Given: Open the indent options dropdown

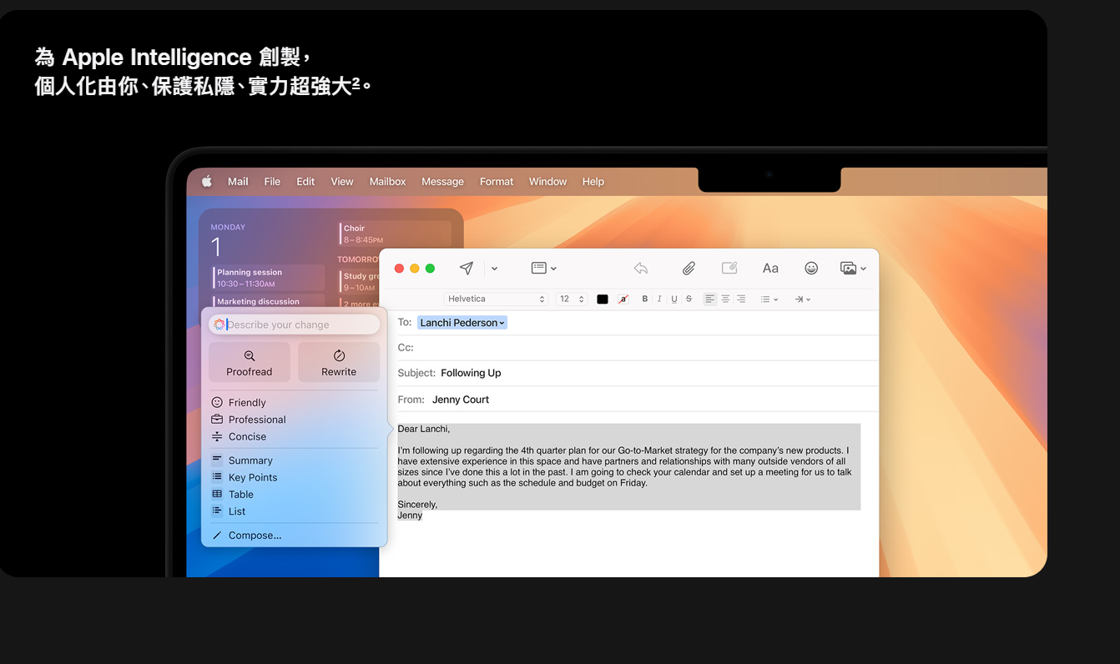Looking at the screenshot, I should pyautogui.click(x=802, y=299).
